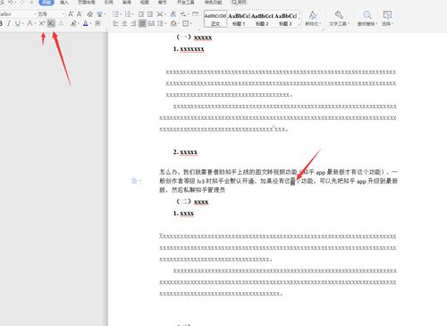Screen dimensions: 447x326
Task: Toggle the highlighted subscript button
Action: 51,23
